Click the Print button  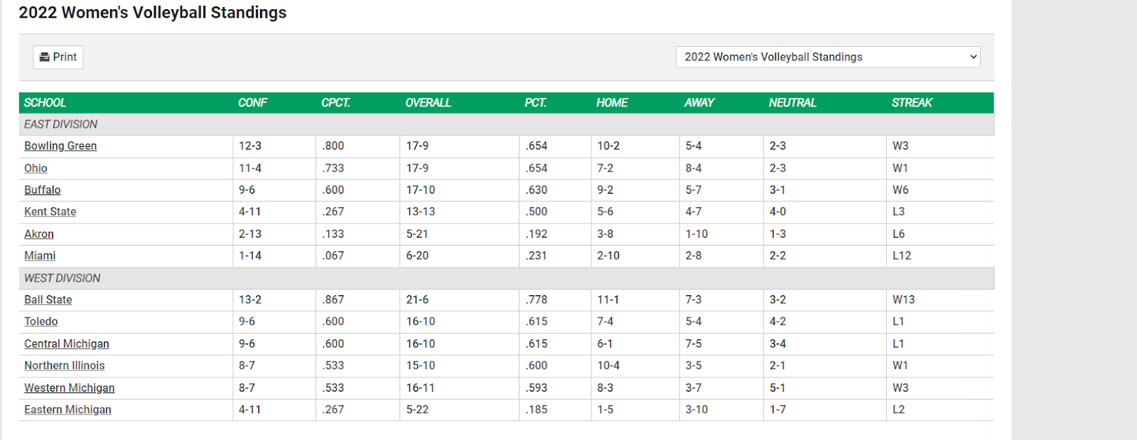point(58,57)
